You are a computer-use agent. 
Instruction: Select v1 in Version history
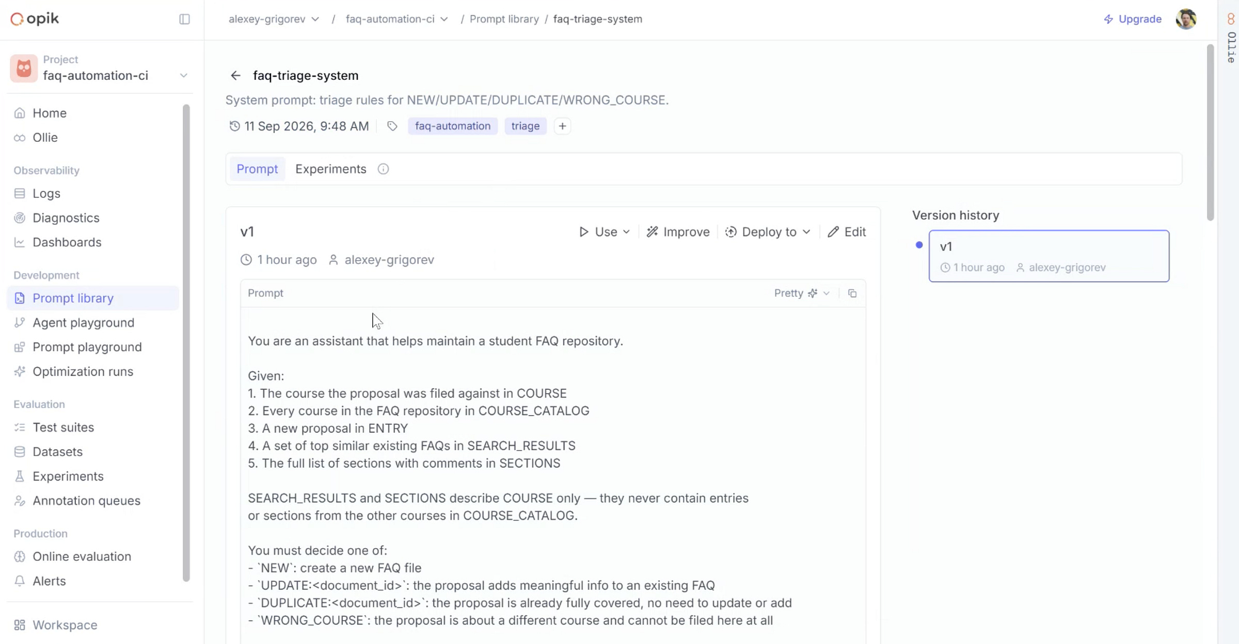(1049, 256)
